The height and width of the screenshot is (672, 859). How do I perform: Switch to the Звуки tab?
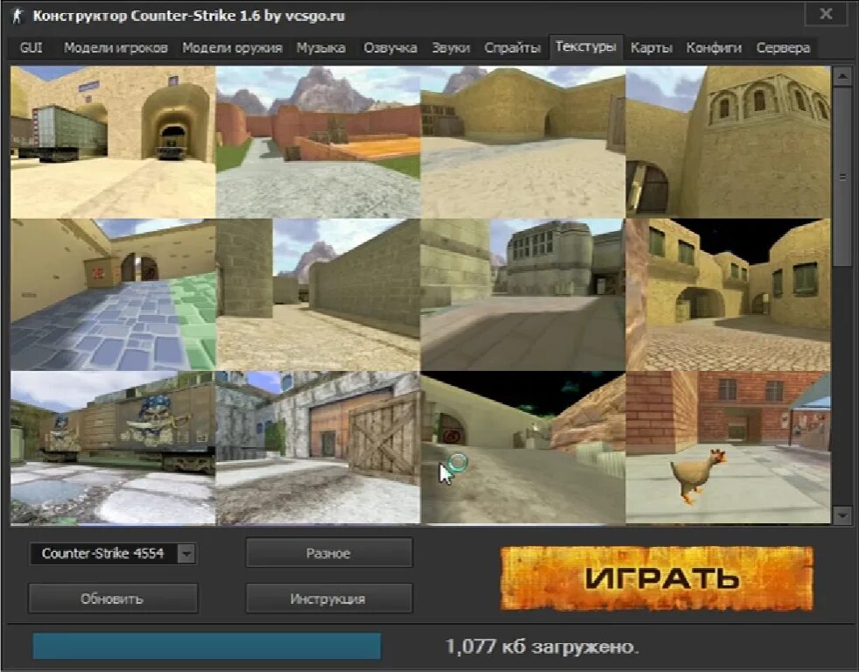(x=451, y=47)
